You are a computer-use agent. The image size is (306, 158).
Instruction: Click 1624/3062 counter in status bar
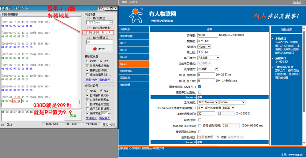[52, 124]
